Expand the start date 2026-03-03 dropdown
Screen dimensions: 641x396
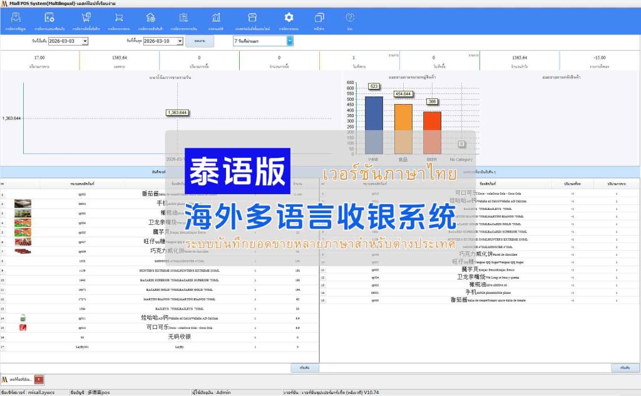85,41
